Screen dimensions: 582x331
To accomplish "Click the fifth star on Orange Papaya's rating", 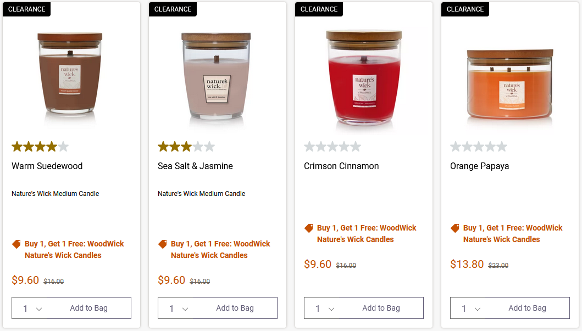I will tap(501, 146).
